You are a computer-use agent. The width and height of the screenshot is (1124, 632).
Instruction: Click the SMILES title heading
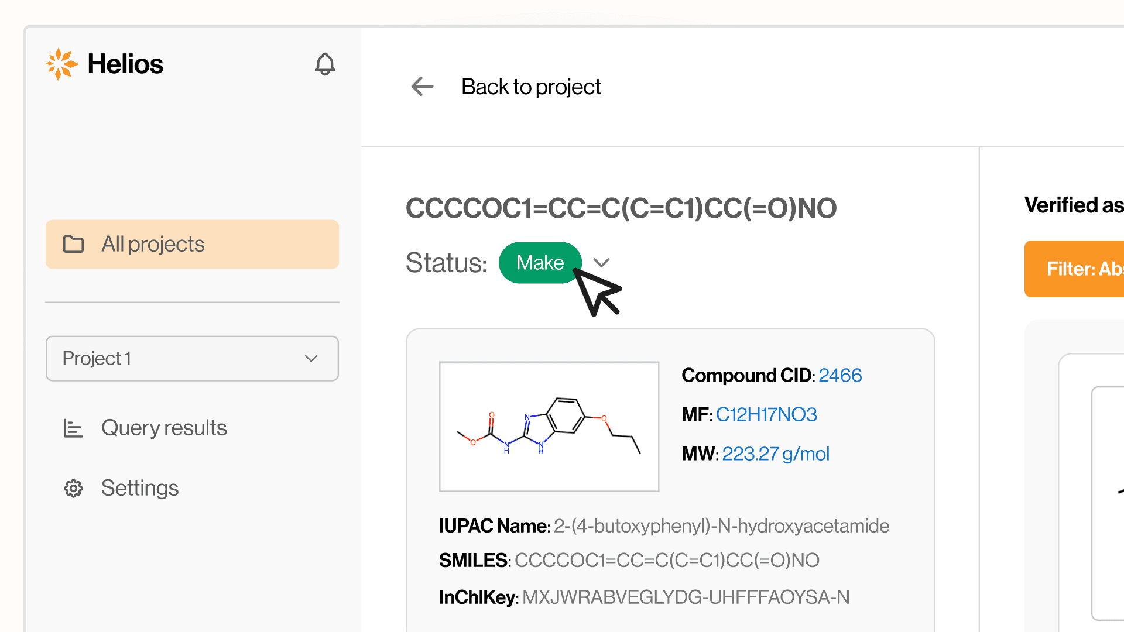coord(621,208)
